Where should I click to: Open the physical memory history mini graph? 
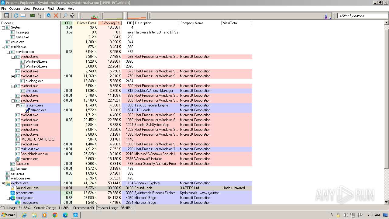coord(137,16)
